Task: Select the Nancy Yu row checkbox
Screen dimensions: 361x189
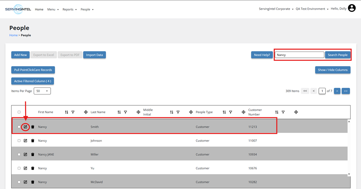Action: point(19,168)
